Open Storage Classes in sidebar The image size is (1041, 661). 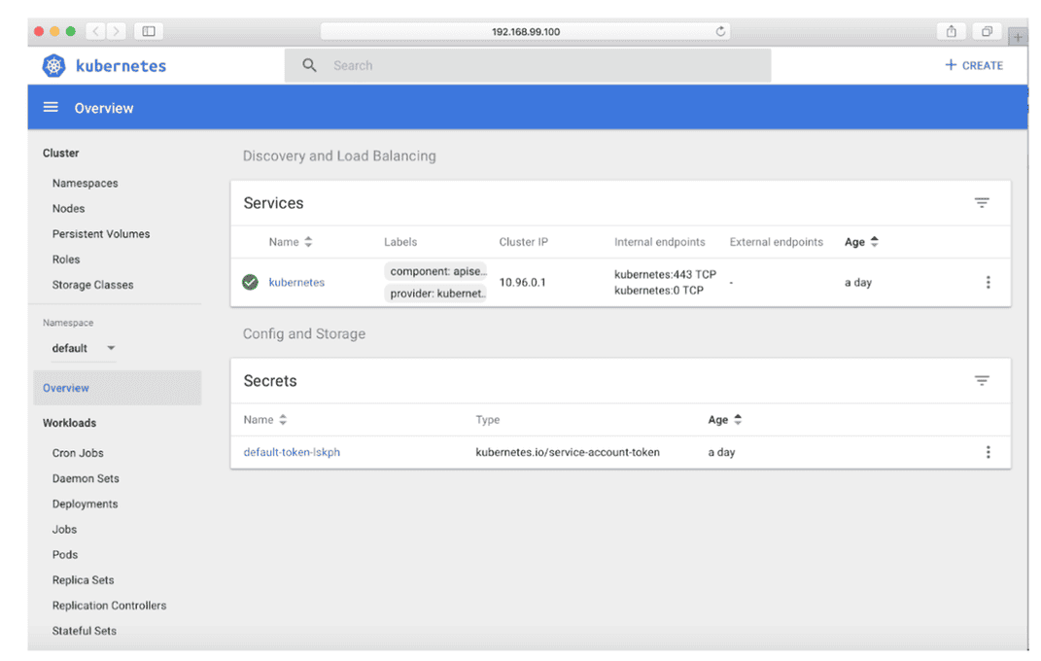[x=93, y=285]
